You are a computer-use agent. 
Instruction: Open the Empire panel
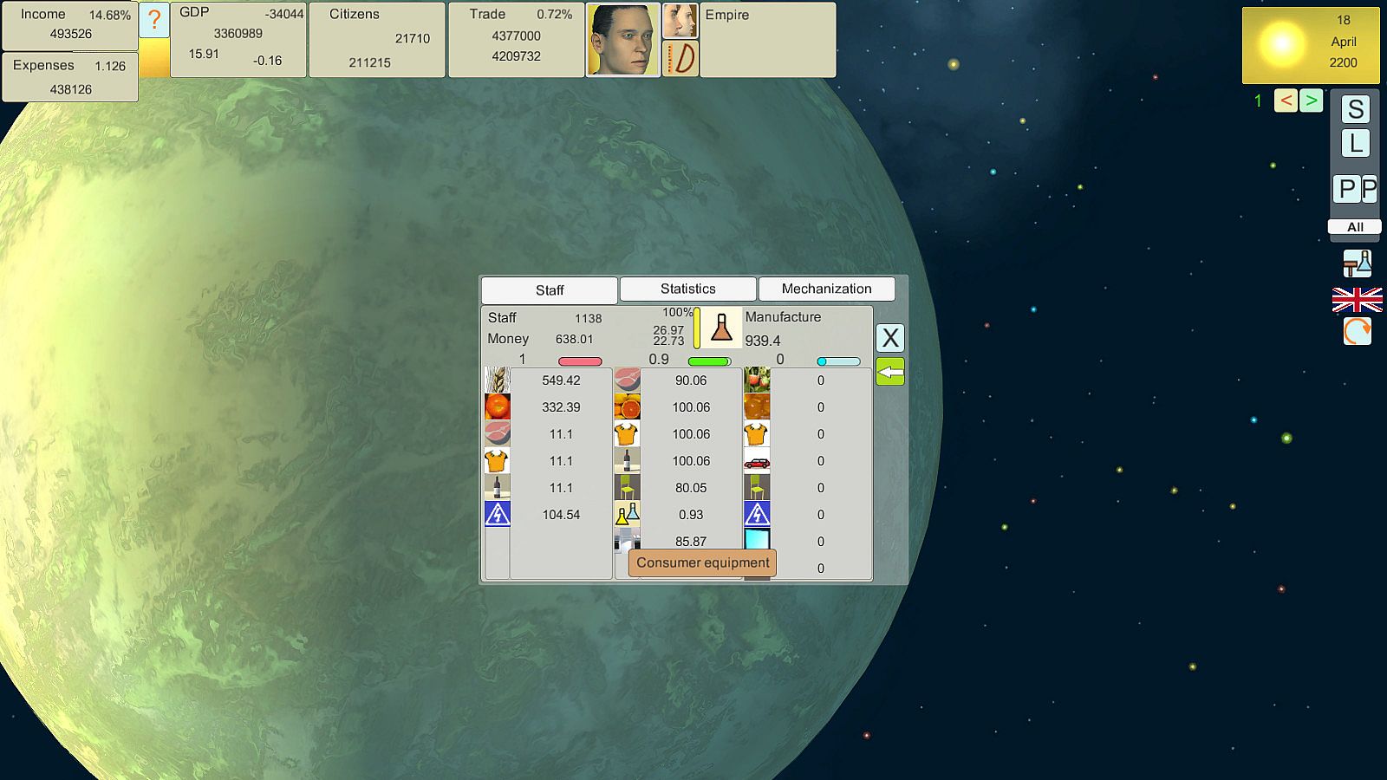pos(768,39)
